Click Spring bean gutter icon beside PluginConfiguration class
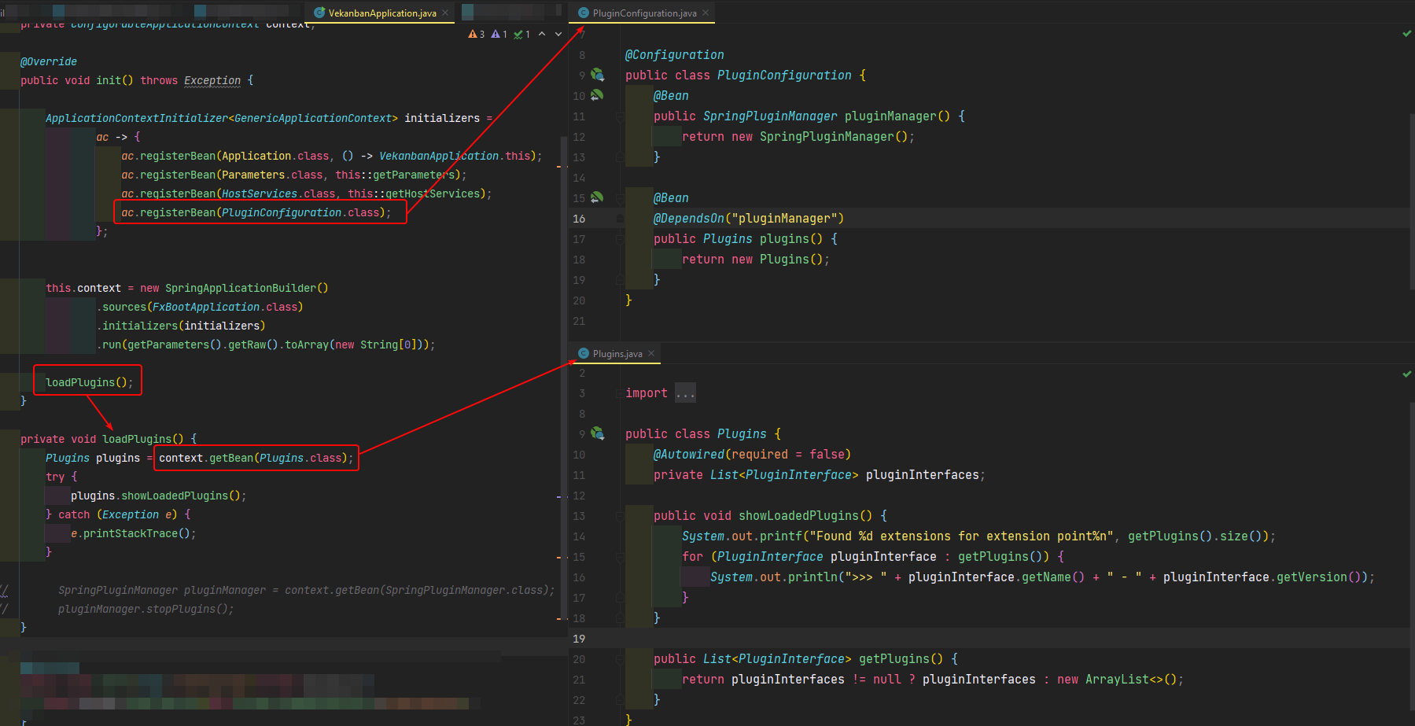The image size is (1415, 726). [x=598, y=75]
